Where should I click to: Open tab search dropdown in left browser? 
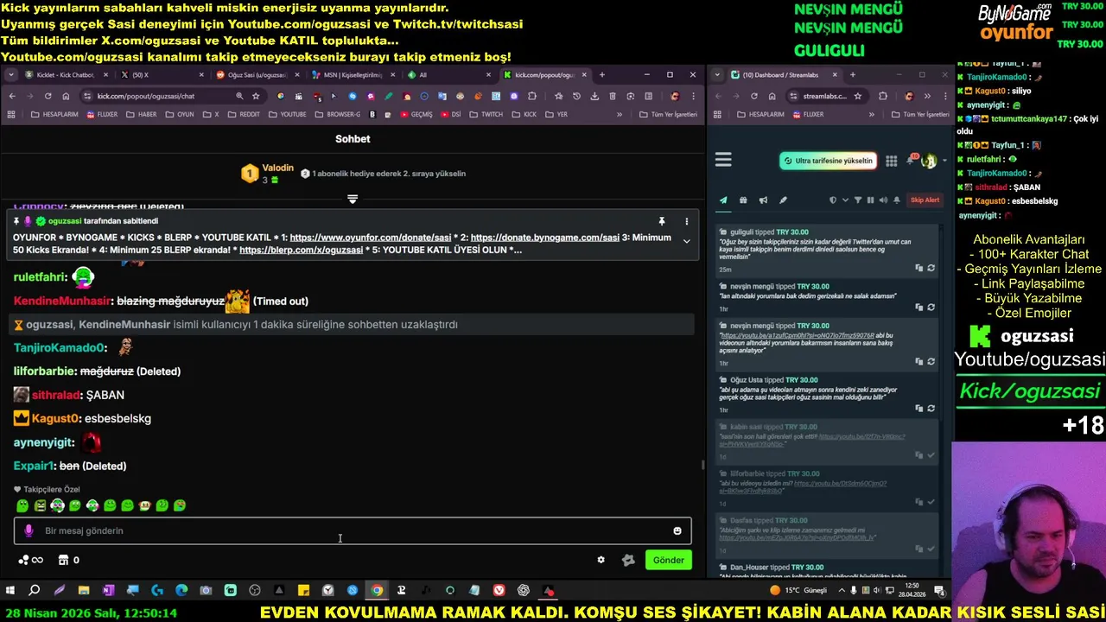pos(11,75)
